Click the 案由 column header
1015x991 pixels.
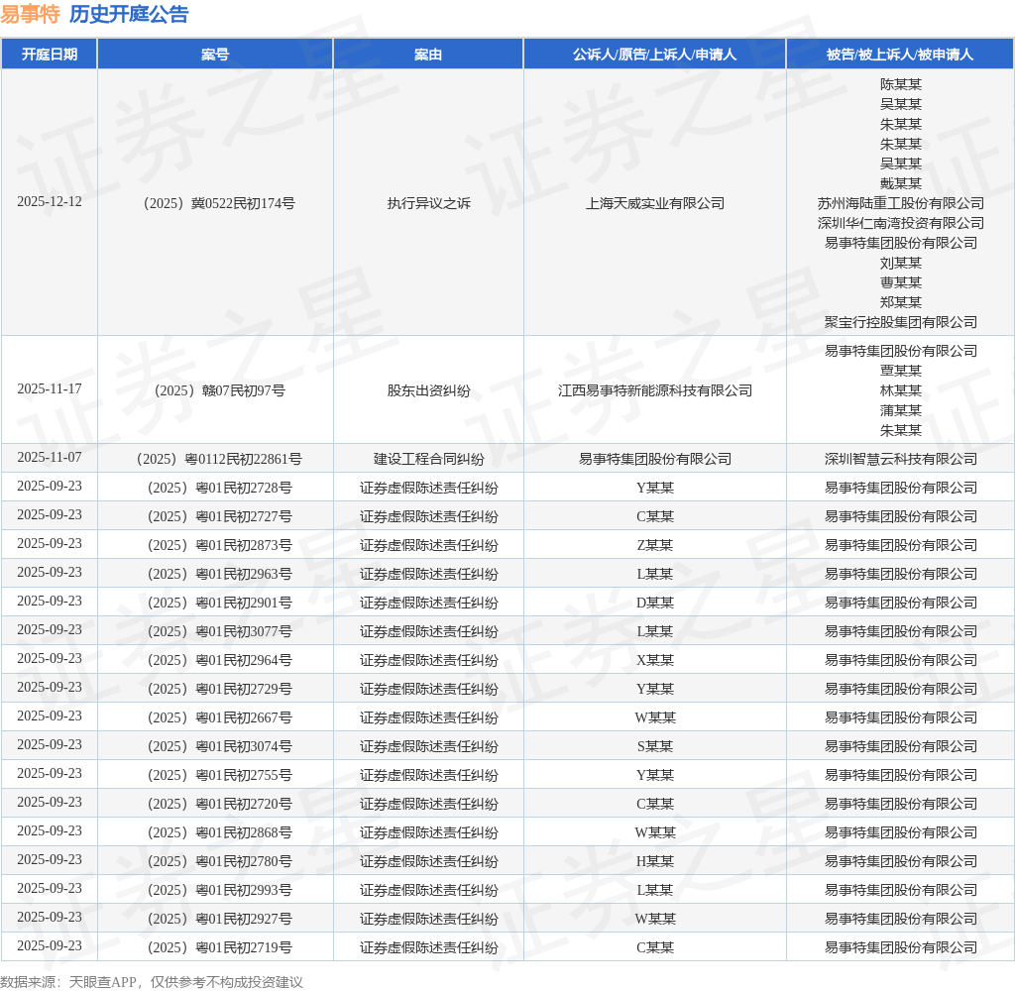[x=428, y=55]
